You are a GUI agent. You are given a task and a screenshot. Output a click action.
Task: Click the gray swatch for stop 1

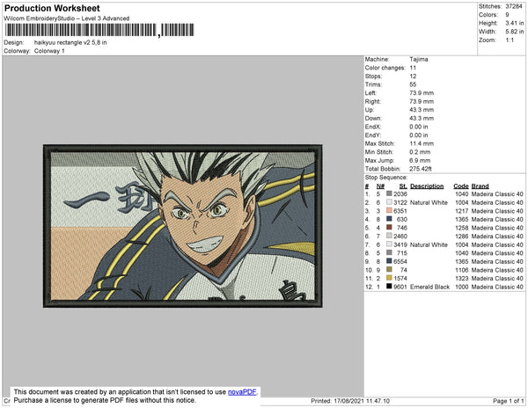(x=389, y=193)
